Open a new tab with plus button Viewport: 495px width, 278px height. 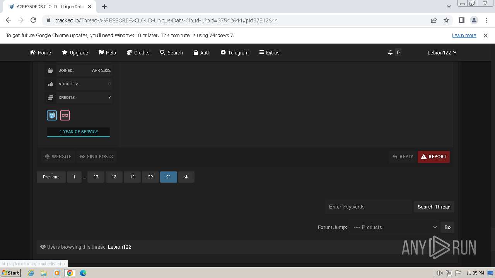[104, 7]
